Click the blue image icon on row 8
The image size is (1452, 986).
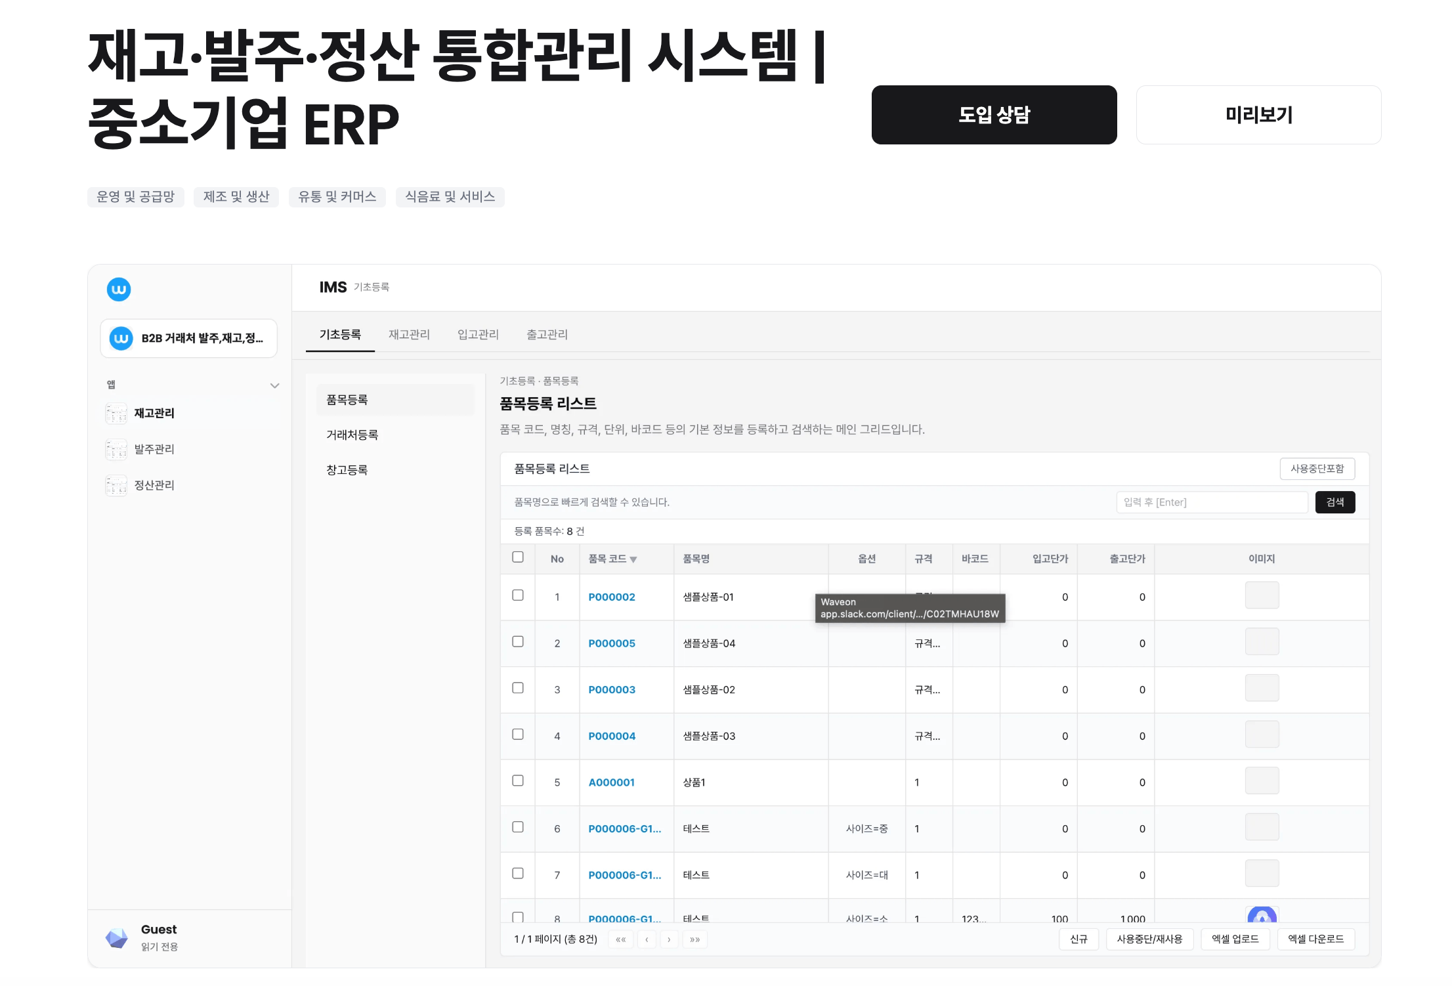(x=1262, y=915)
